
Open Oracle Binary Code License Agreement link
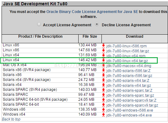(92, 11)
